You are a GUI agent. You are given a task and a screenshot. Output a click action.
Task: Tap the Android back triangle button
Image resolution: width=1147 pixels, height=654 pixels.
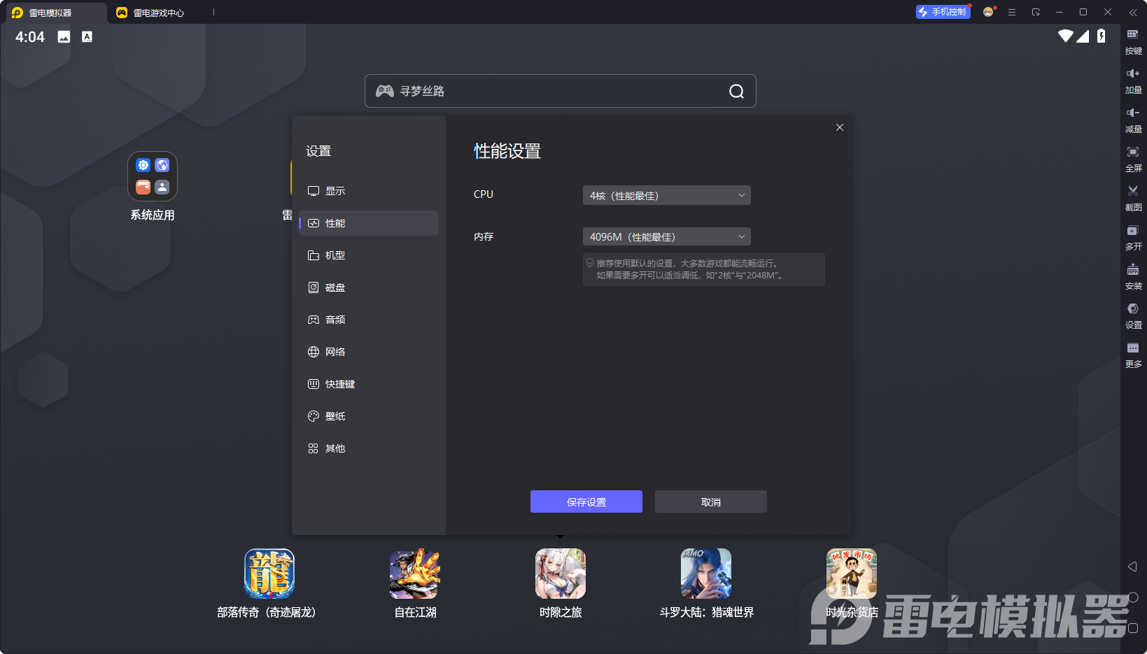coord(1132,567)
